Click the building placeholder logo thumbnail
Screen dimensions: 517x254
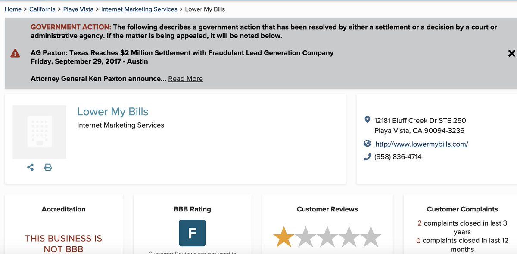tap(39, 132)
